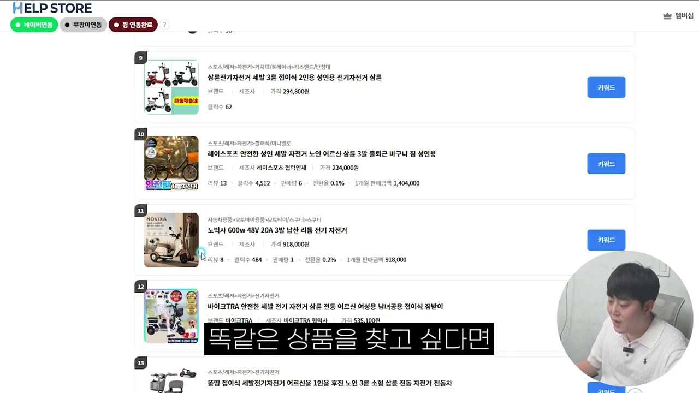This screenshot has height=393, width=699.
Task: Open thumbnail of item 9 electric tricycles
Action: point(171,87)
